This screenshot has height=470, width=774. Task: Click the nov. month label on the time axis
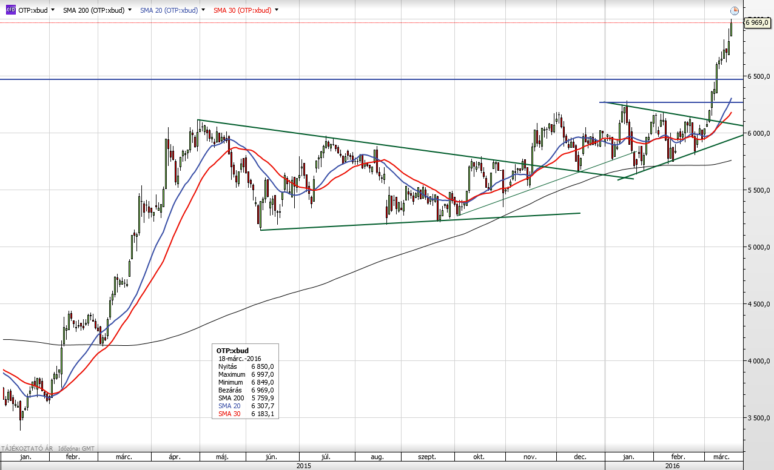(x=530, y=457)
